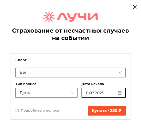141x130 pixels.
Task: Expand the Тип полиса dropdown showing День
Action: [x=46, y=93]
